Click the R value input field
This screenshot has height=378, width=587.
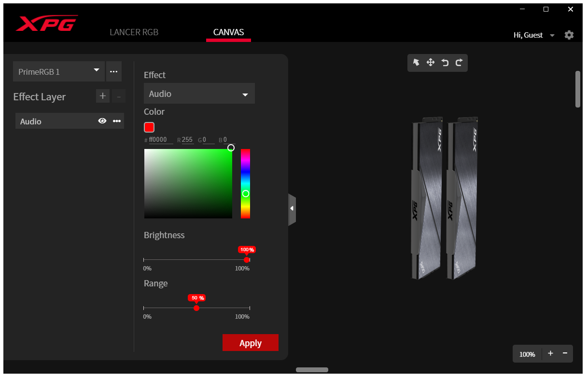click(187, 140)
